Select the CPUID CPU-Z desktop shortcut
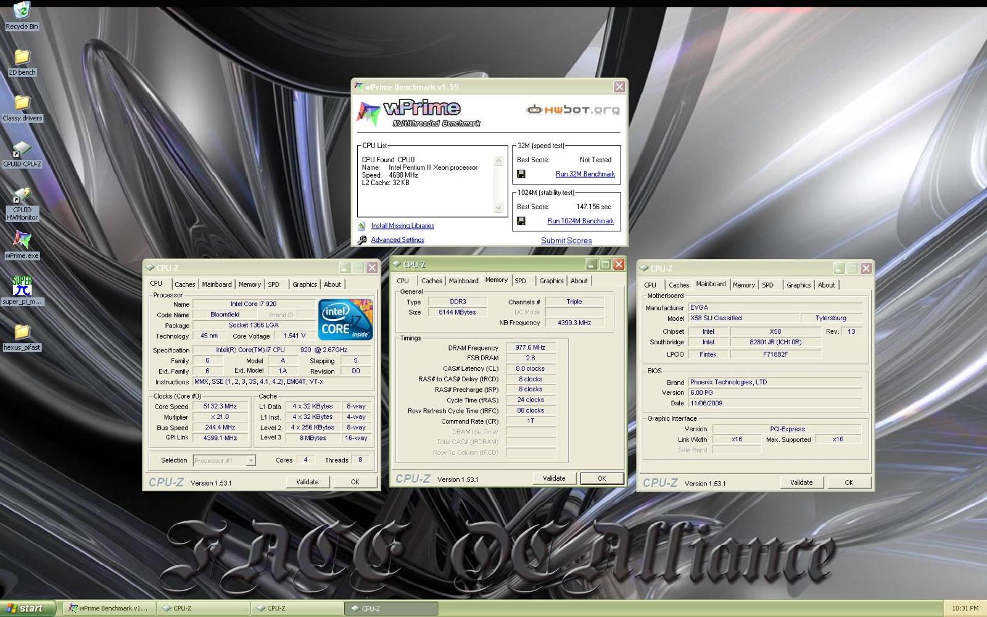The width and height of the screenshot is (987, 617). [x=22, y=154]
